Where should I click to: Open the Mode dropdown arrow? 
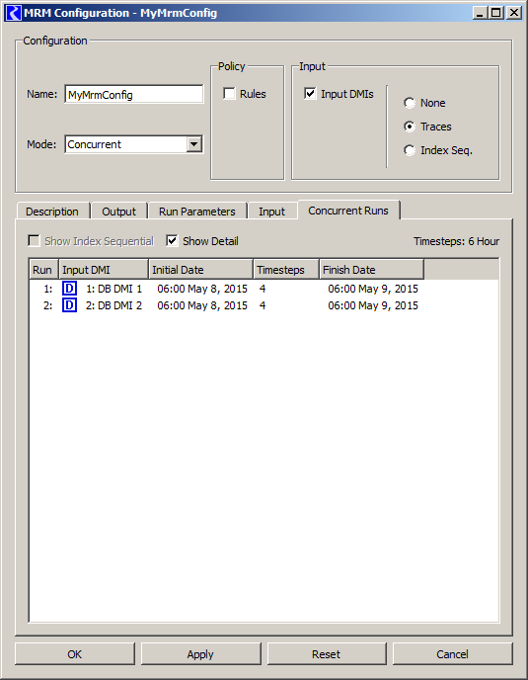click(x=194, y=144)
